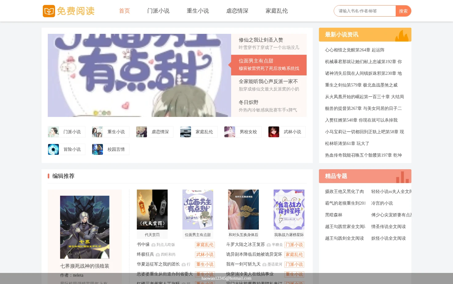The image size is (453, 284).
Task: Click the 武林小说 category thumbnail icon
Action: tap(274, 132)
